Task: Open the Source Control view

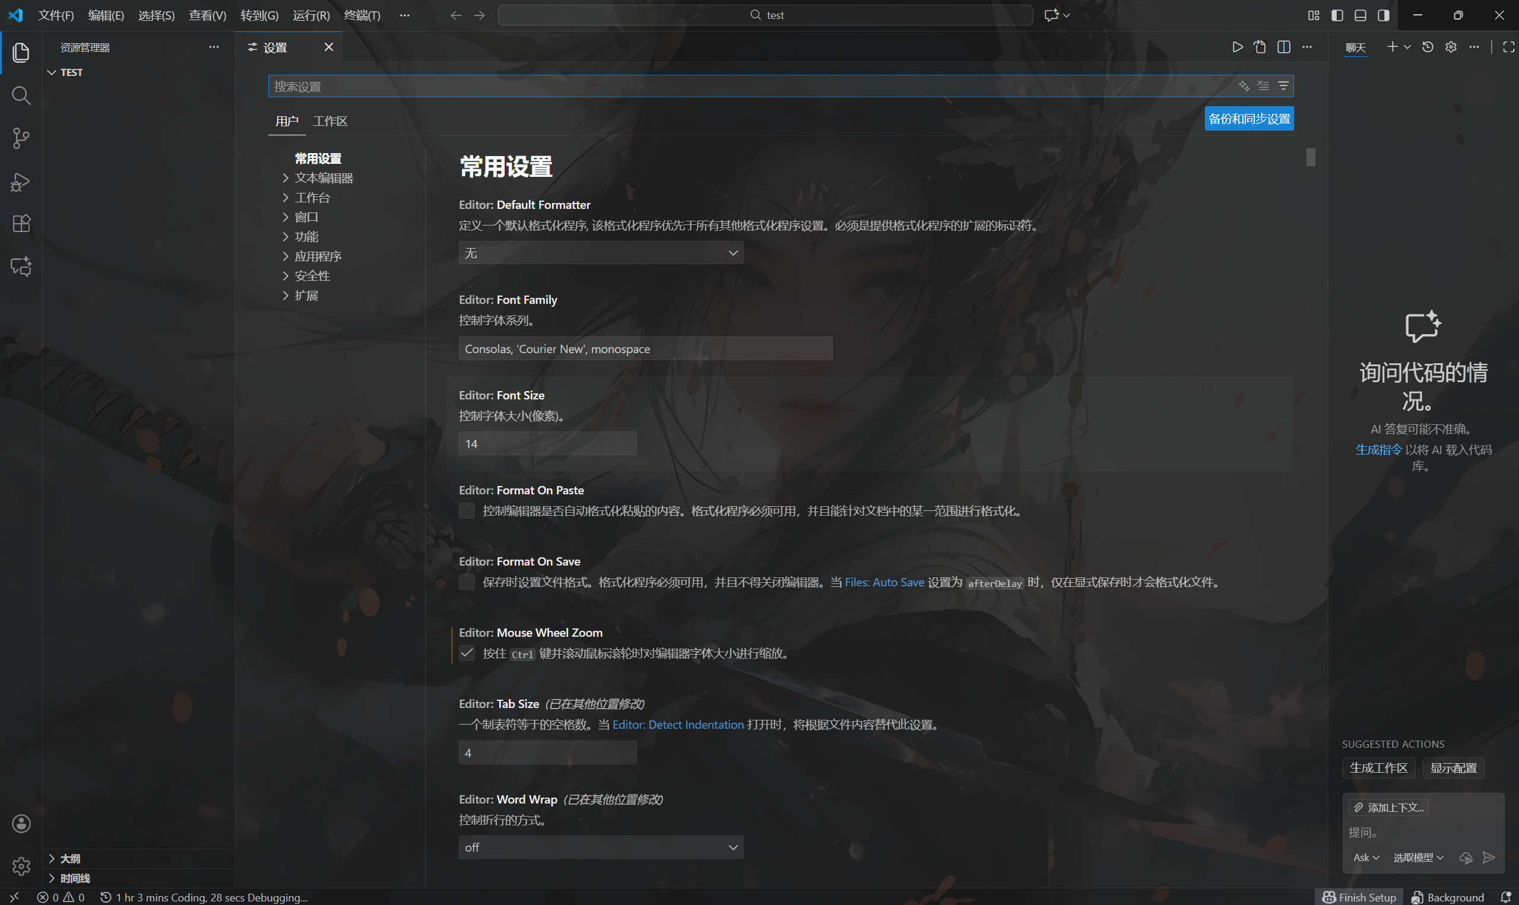Action: tap(20, 138)
